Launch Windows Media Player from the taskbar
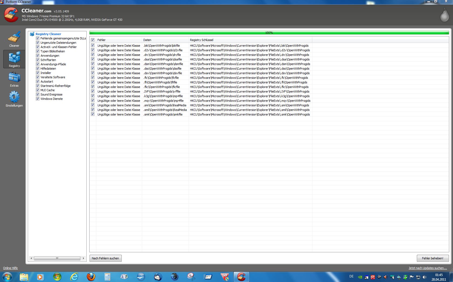 40,277
